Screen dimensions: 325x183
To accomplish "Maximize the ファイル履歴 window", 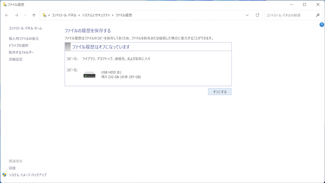I will (304, 4).
